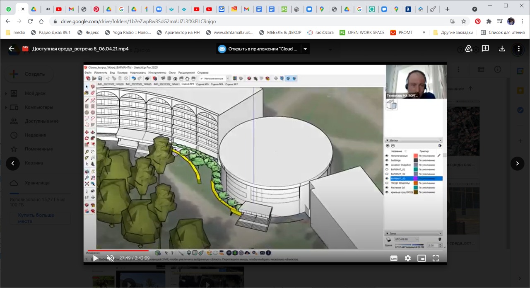This screenshot has height=288, width=530.
Task: Unmute the video sound
Action: click(x=110, y=258)
